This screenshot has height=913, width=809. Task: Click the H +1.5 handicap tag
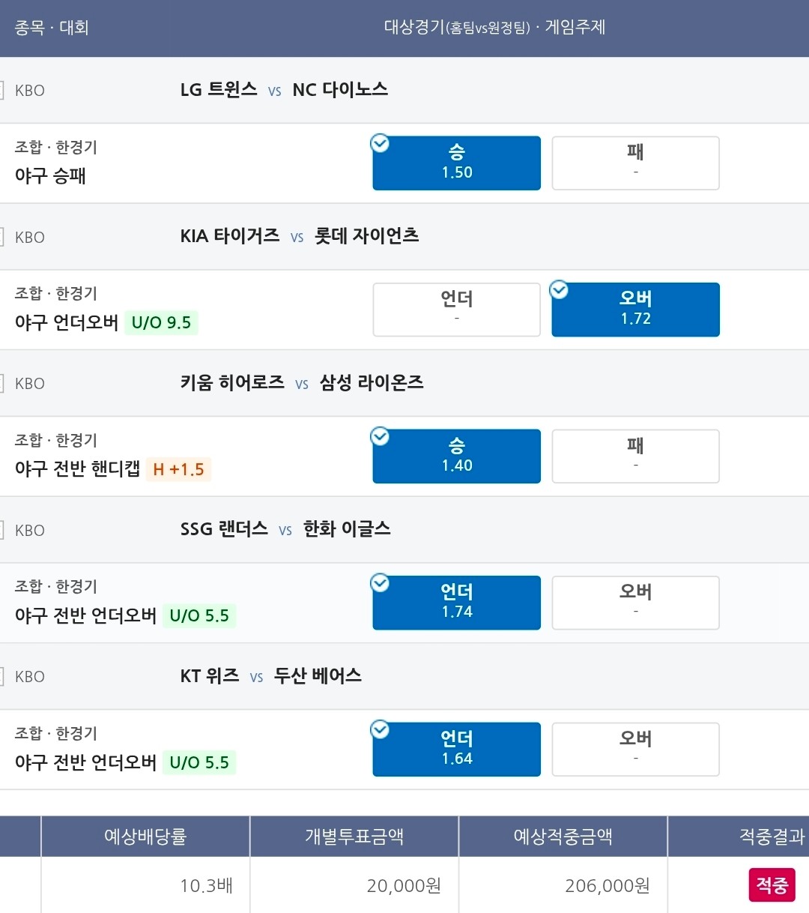tap(178, 469)
